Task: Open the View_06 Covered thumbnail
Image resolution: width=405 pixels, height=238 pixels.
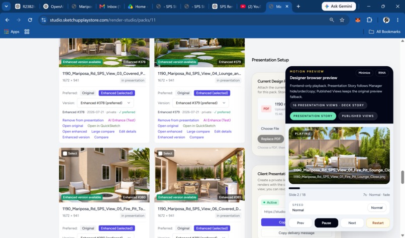Action: [x=199, y=175]
